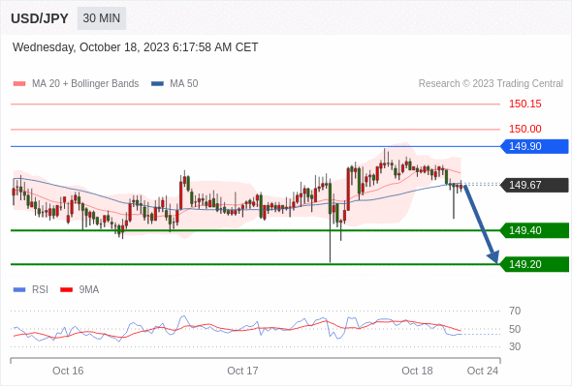Viewport: 572px width, 387px height.
Task: Click the green 149.20 target tag
Action: (x=534, y=264)
